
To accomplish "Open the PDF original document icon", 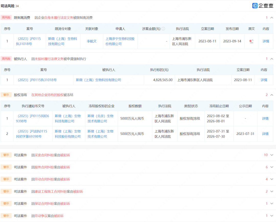I will click(x=251, y=41).
